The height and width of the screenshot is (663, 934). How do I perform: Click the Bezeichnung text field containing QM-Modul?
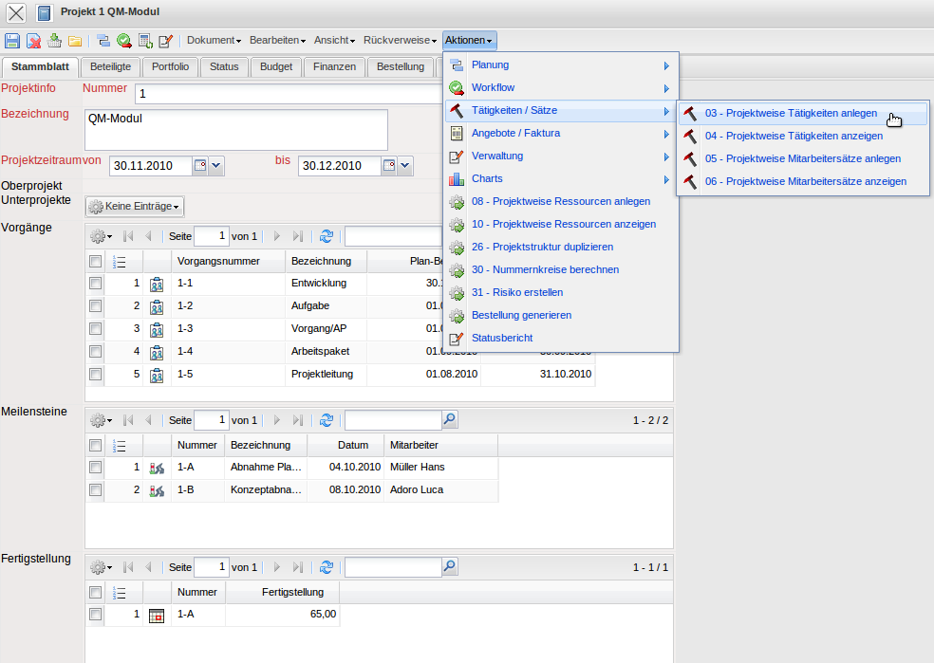click(235, 130)
